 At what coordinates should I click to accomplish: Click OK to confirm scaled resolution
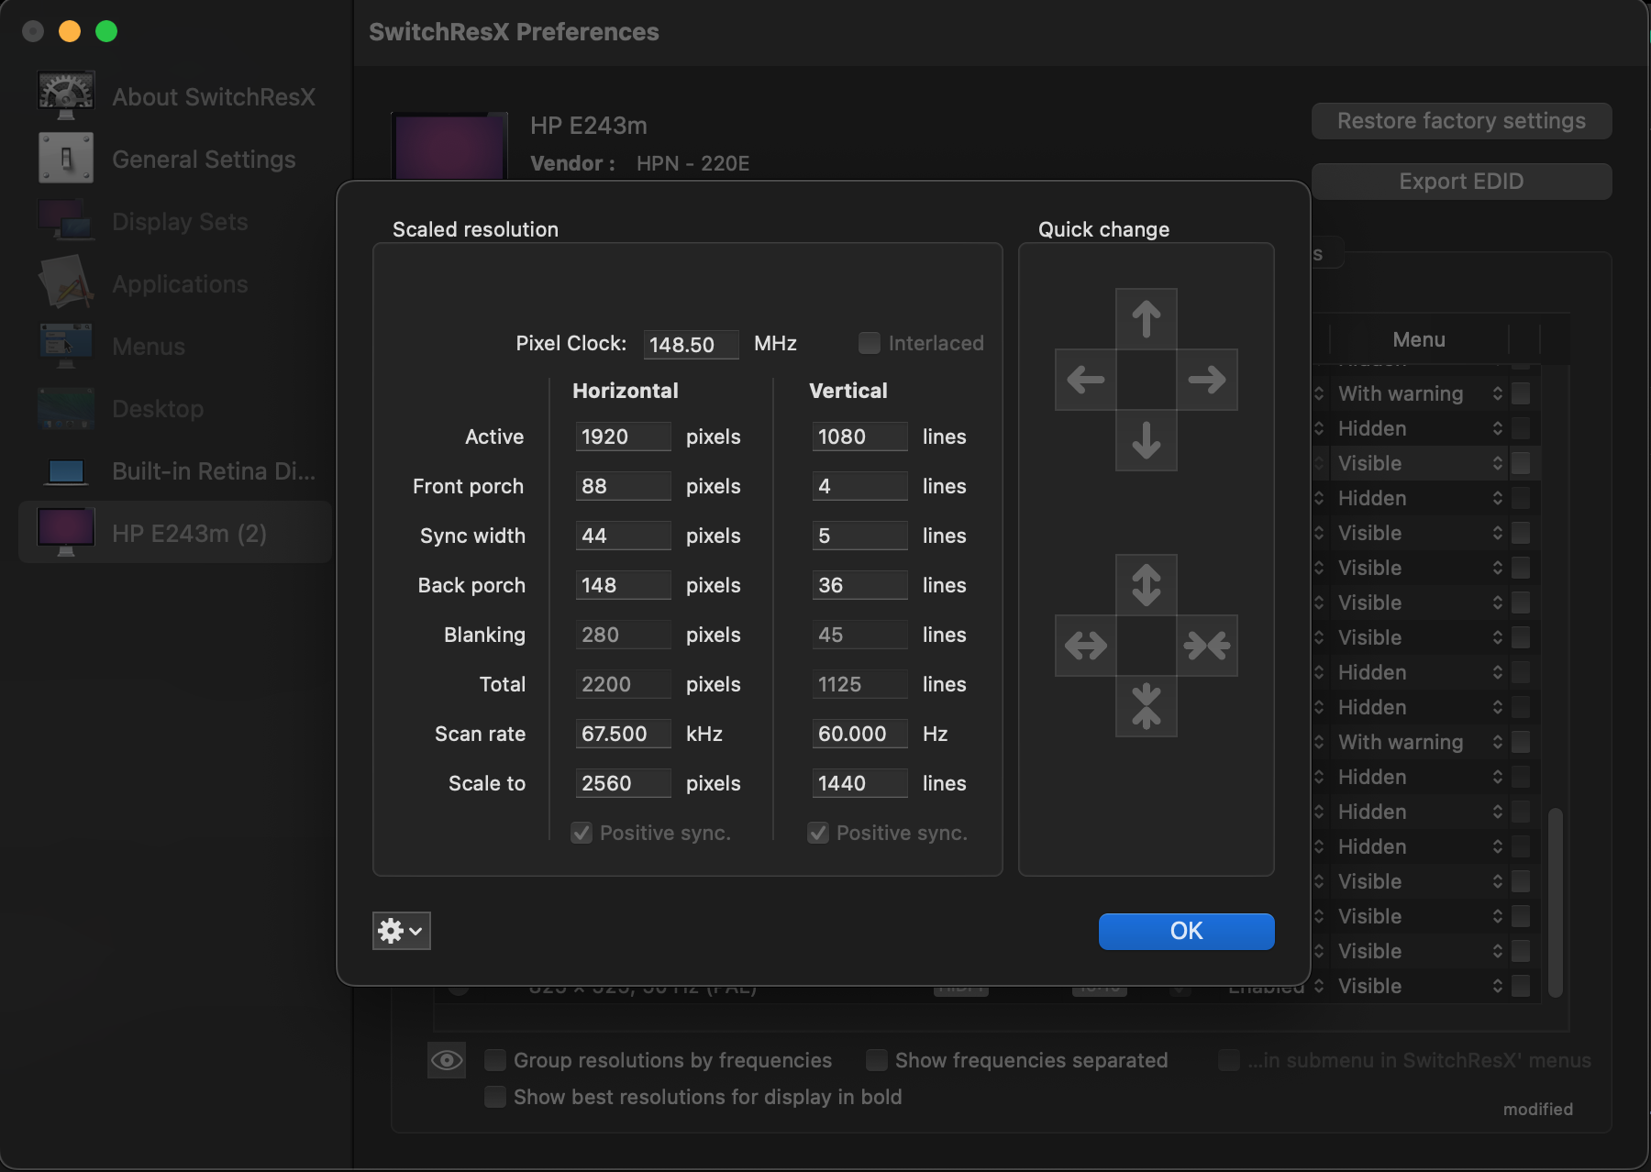point(1186,931)
